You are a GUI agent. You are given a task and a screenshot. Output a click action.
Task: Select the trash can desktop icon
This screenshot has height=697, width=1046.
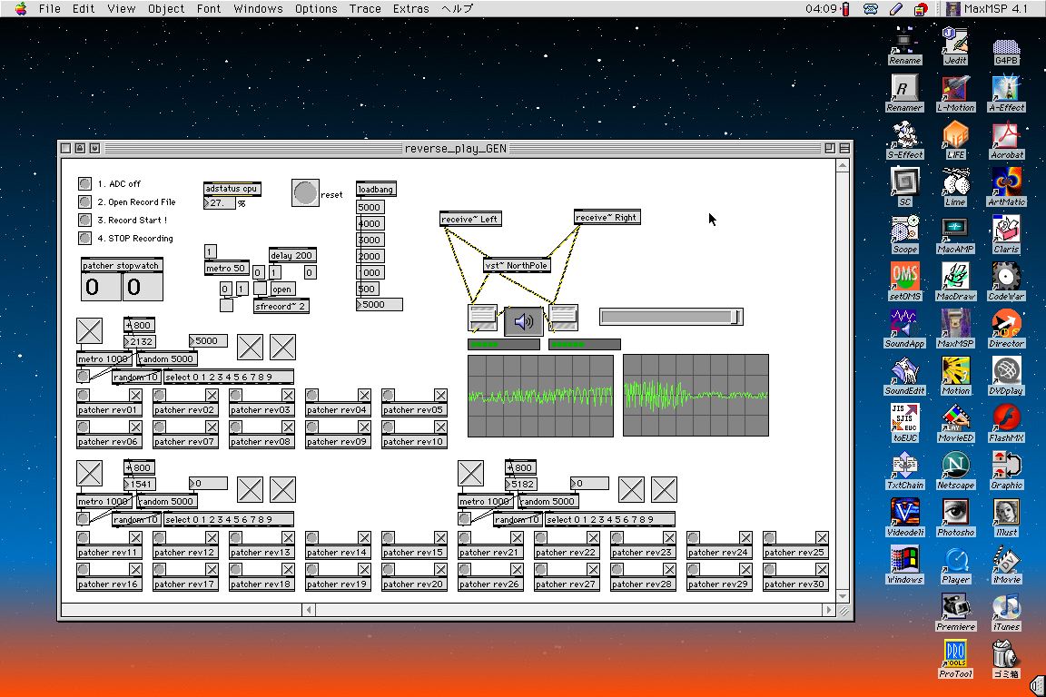coord(1005,660)
